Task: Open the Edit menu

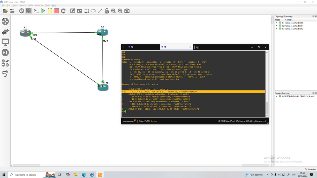Action: pos(9,5)
